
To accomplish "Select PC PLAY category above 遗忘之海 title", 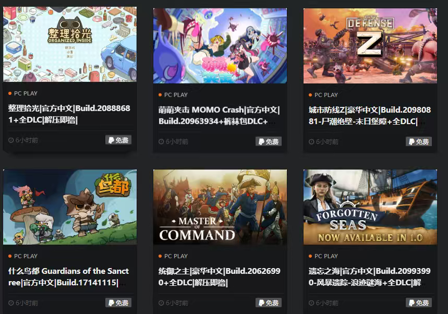I will (326, 256).
